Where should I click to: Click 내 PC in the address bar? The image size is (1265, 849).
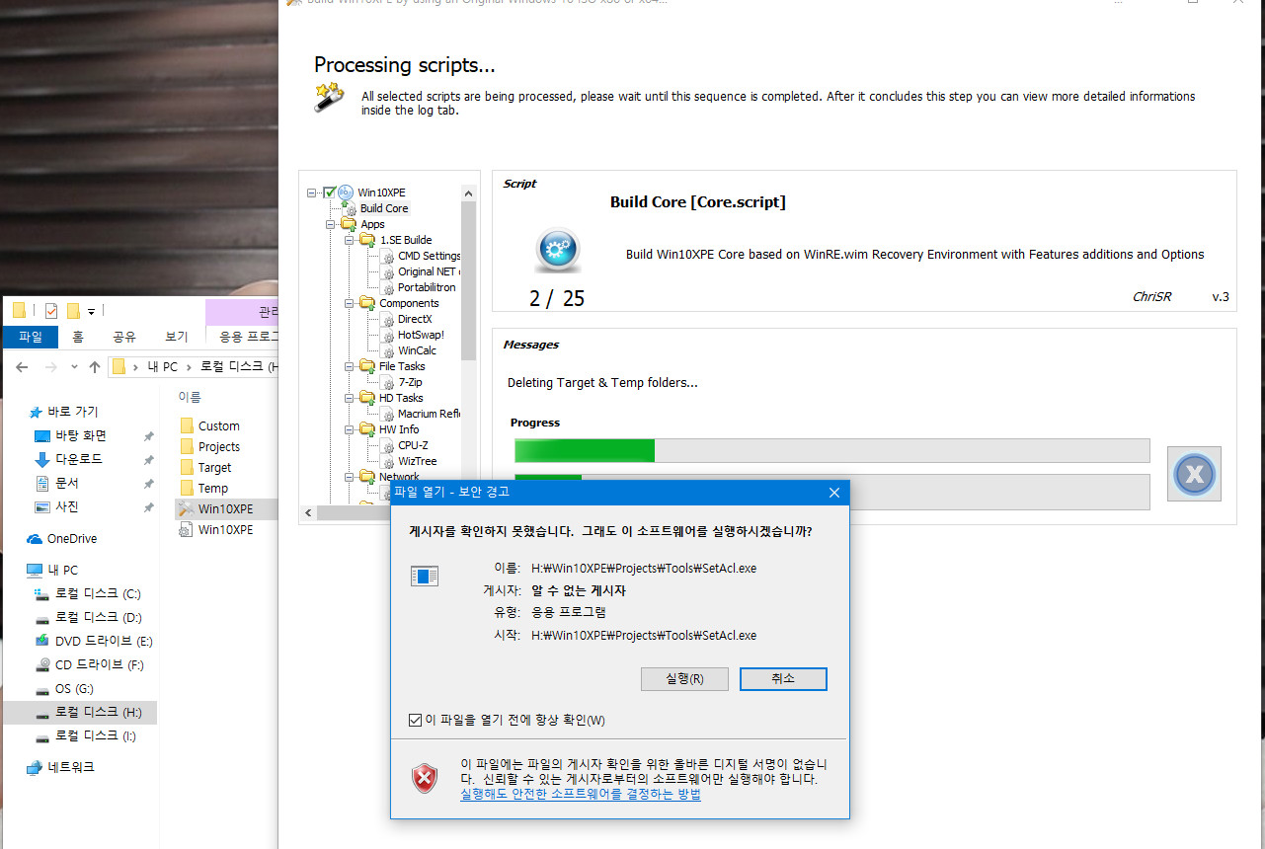[162, 366]
